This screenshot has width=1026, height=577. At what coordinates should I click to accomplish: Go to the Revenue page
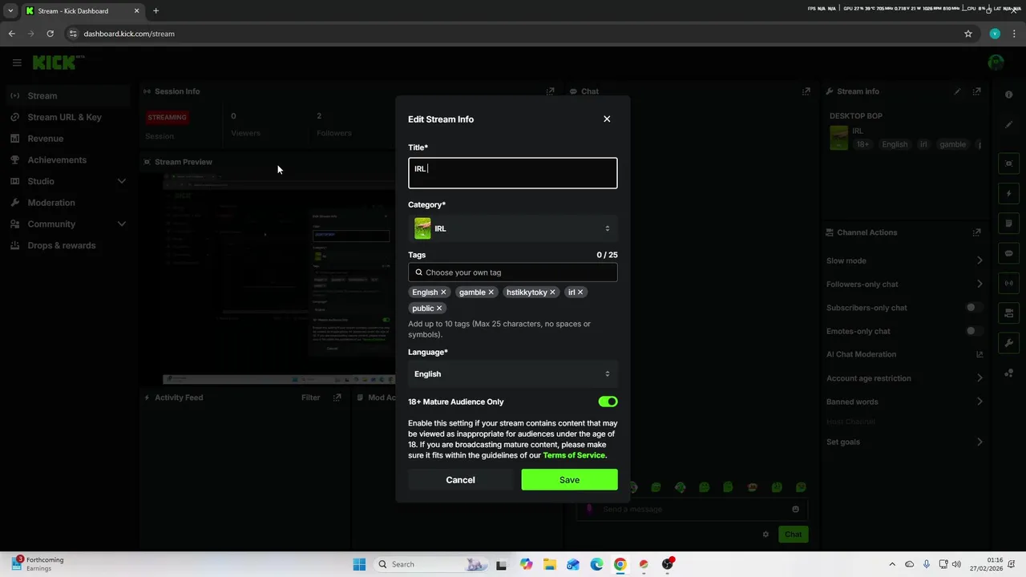[x=68, y=139]
